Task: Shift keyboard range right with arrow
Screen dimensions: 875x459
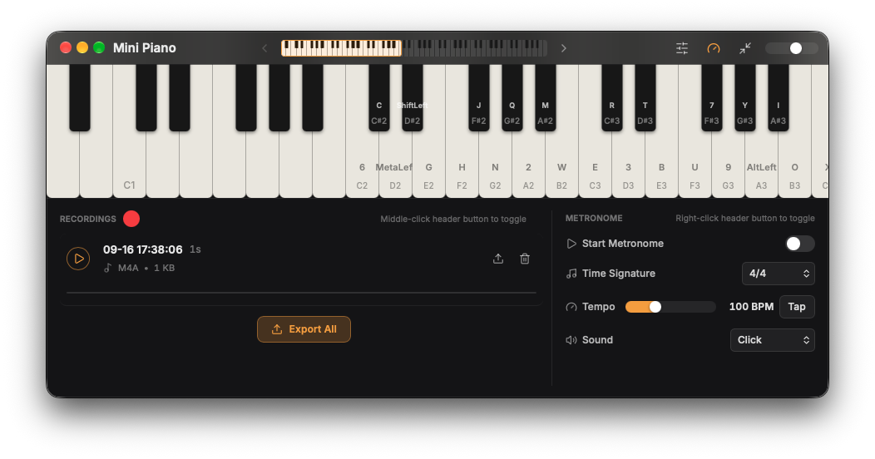Action: click(x=564, y=48)
